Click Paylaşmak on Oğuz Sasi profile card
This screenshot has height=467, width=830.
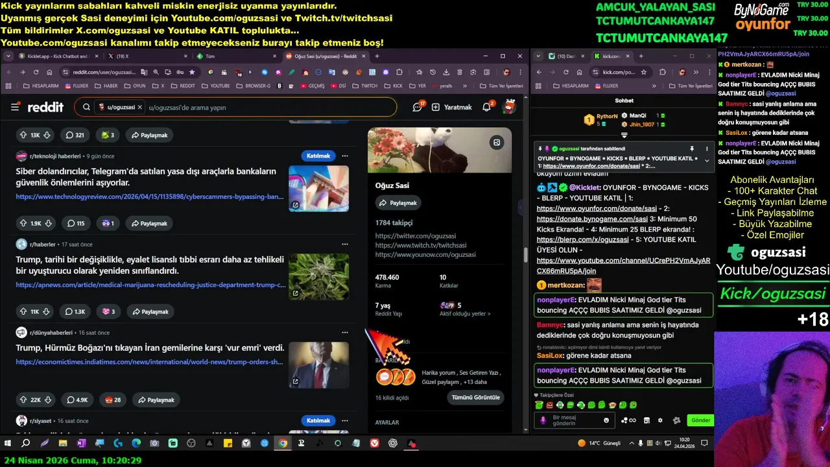coord(397,203)
